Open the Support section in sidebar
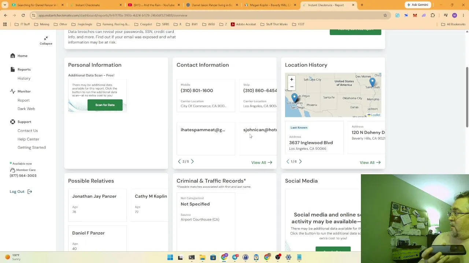This screenshot has width=469, height=263. click(24, 122)
